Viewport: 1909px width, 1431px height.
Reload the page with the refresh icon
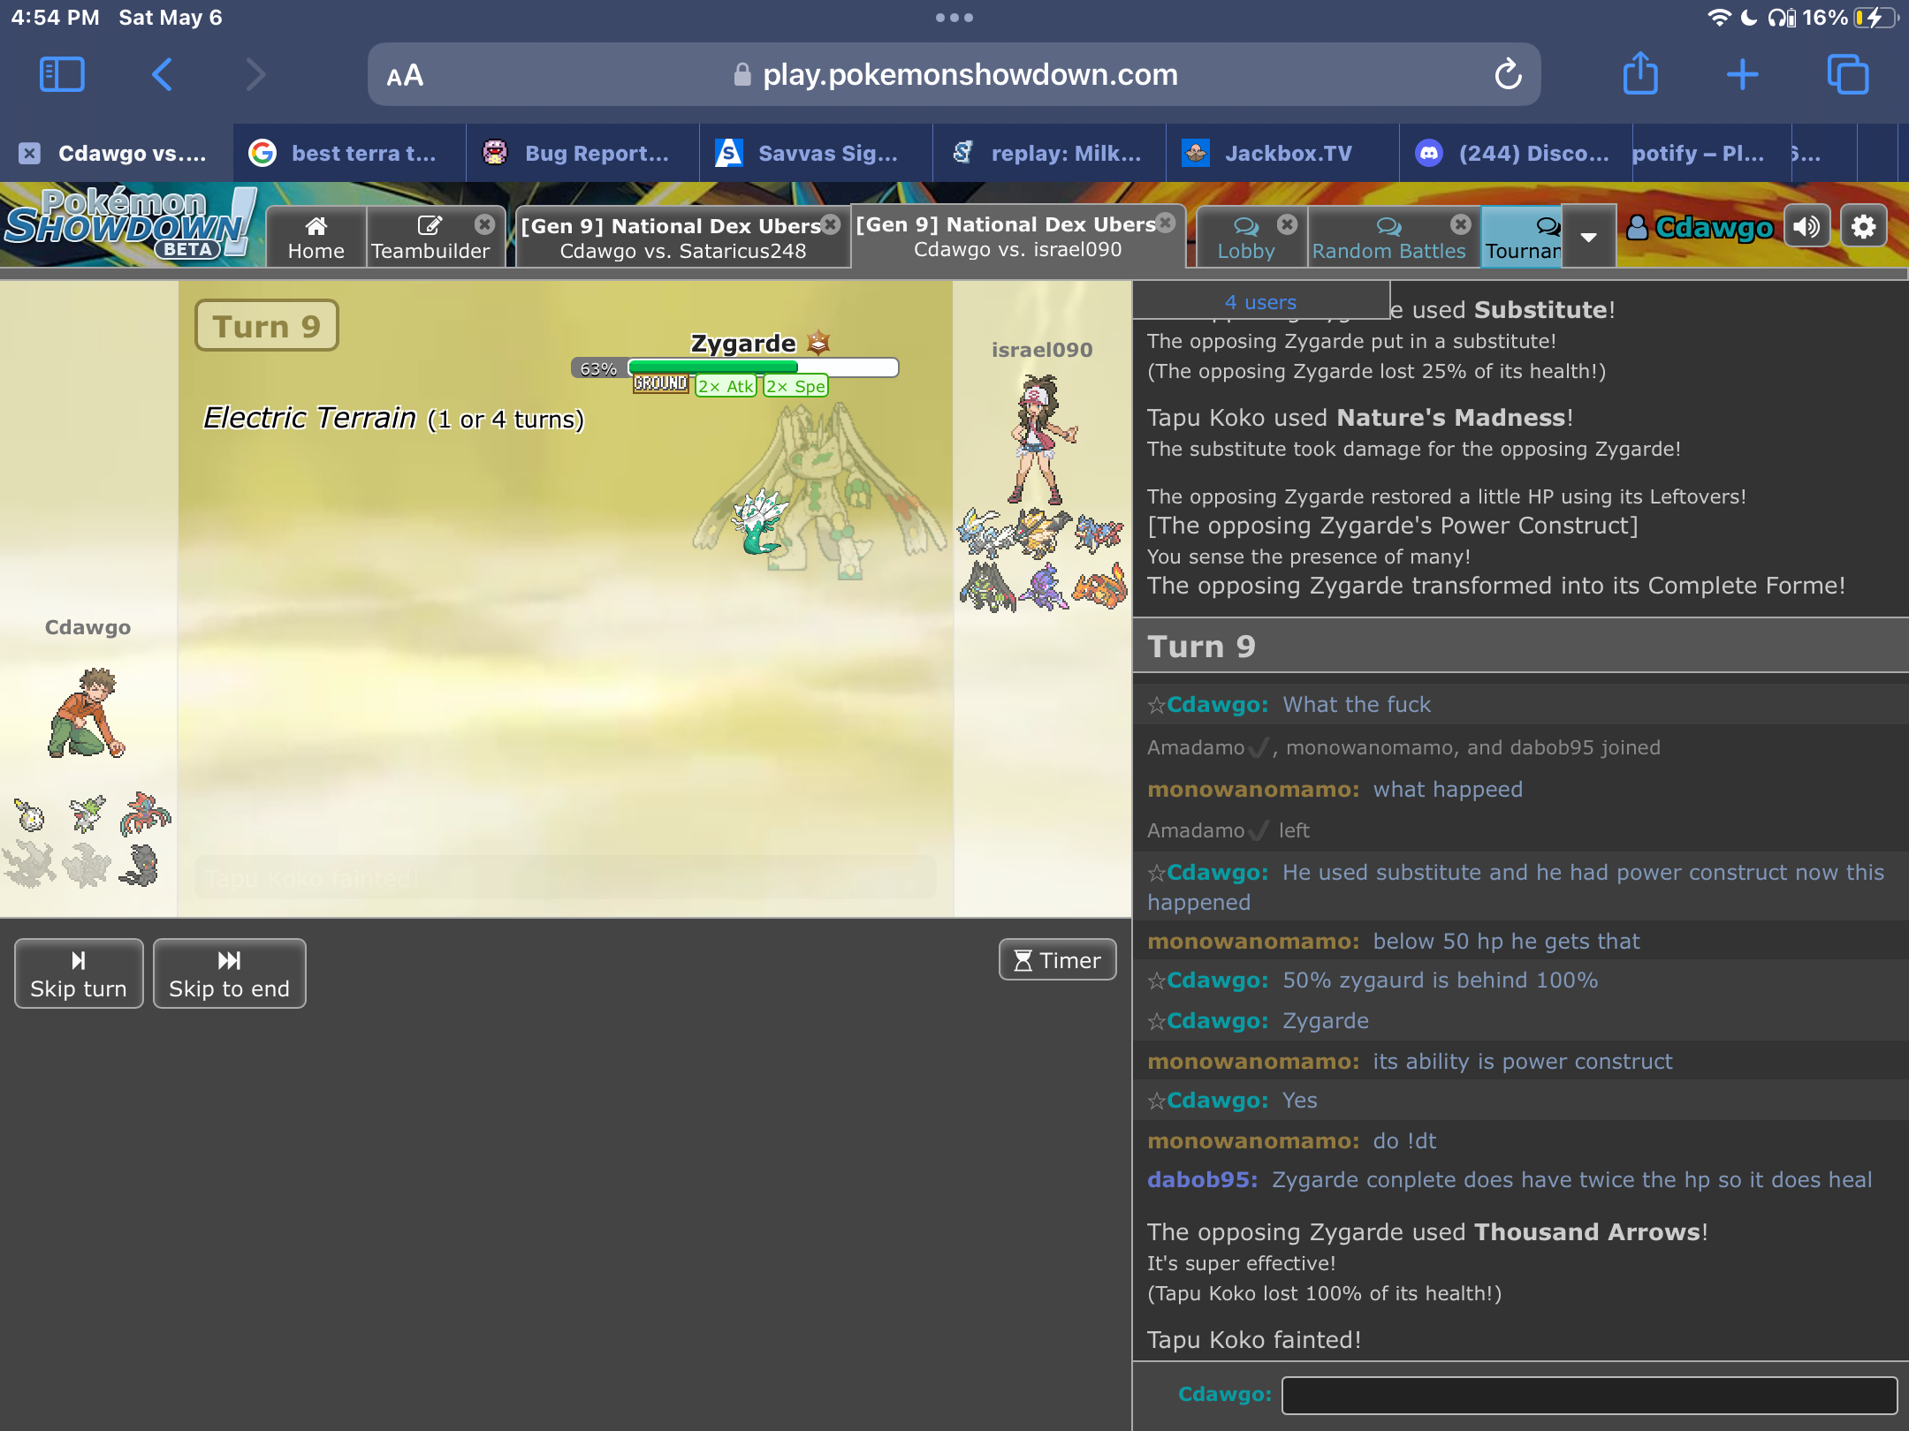click(x=1508, y=74)
